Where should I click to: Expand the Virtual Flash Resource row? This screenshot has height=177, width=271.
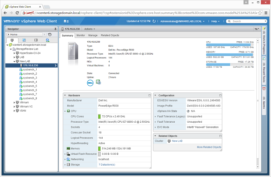65,154
